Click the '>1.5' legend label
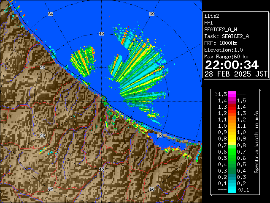This screenshot has width=270, height=203. click(221, 94)
